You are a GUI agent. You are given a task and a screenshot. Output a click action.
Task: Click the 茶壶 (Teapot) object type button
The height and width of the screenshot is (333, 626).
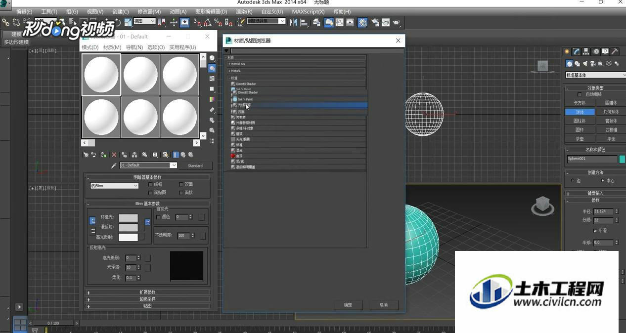coord(579,139)
